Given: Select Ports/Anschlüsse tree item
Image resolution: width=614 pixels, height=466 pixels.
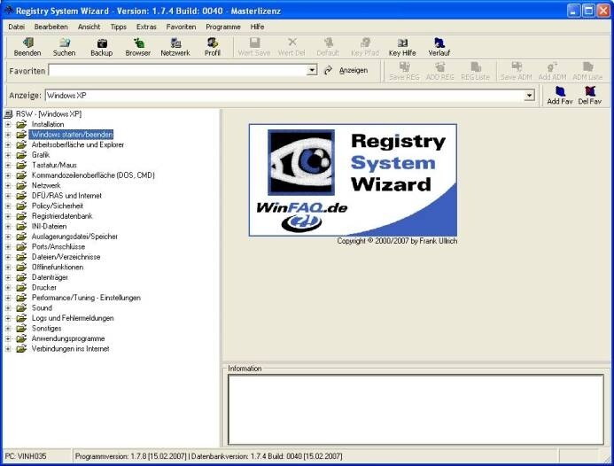Looking at the screenshot, I should click(x=58, y=246).
